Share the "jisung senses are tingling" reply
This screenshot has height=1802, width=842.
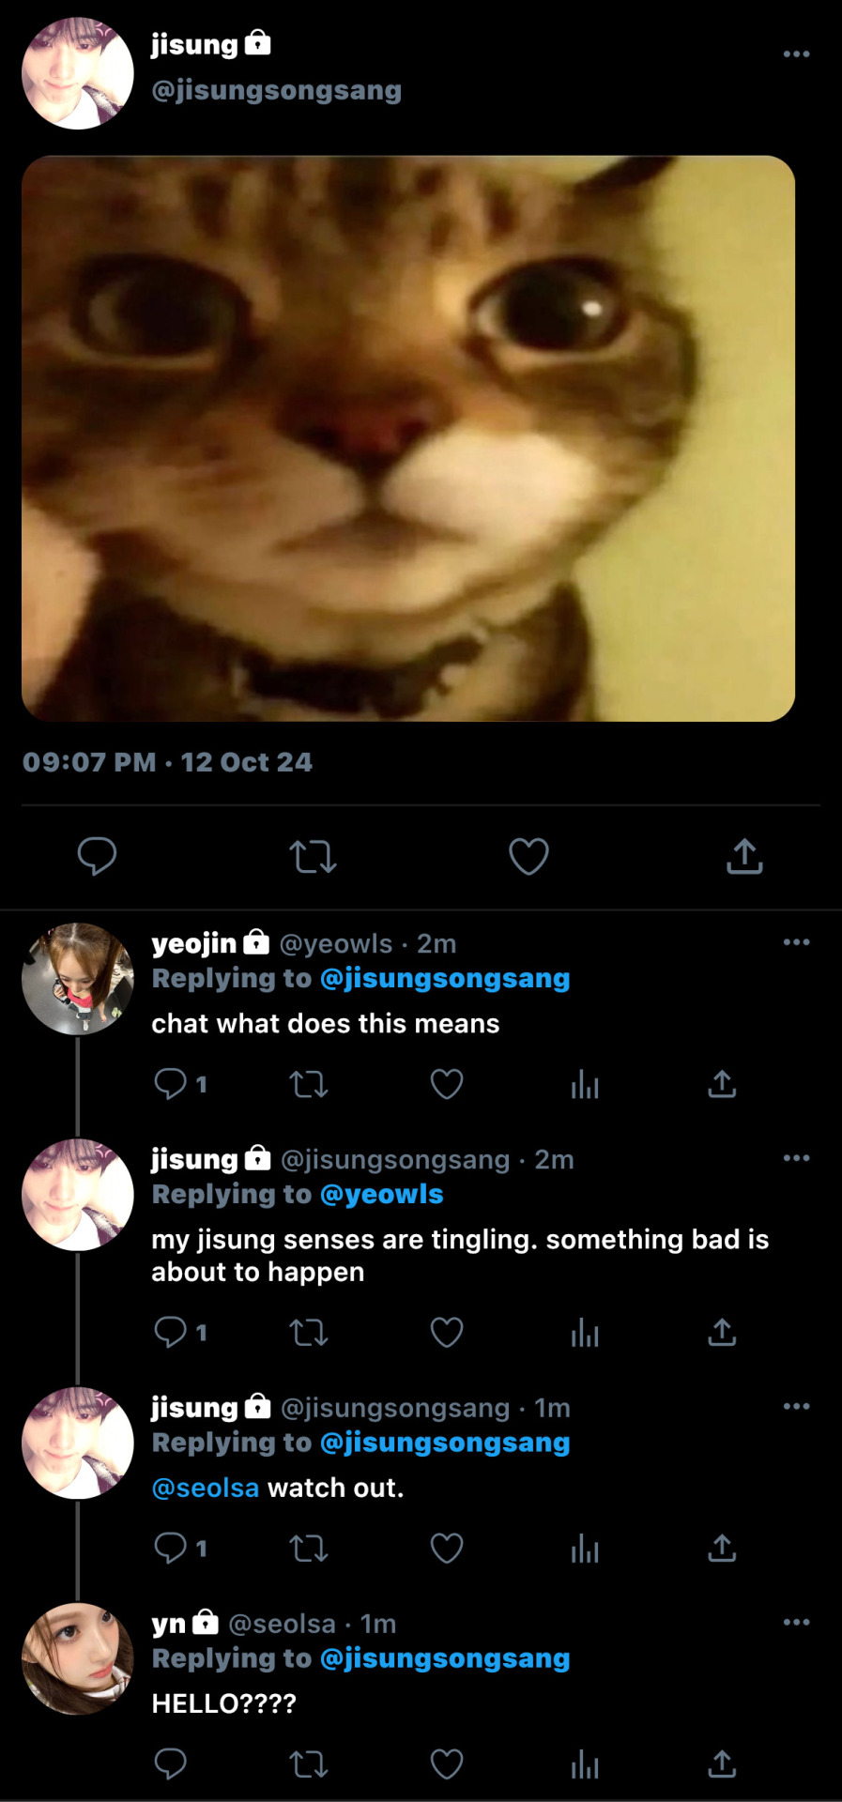click(722, 1332)
